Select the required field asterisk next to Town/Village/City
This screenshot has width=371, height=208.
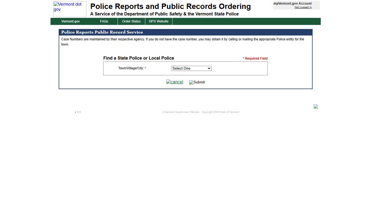point(146,68)
